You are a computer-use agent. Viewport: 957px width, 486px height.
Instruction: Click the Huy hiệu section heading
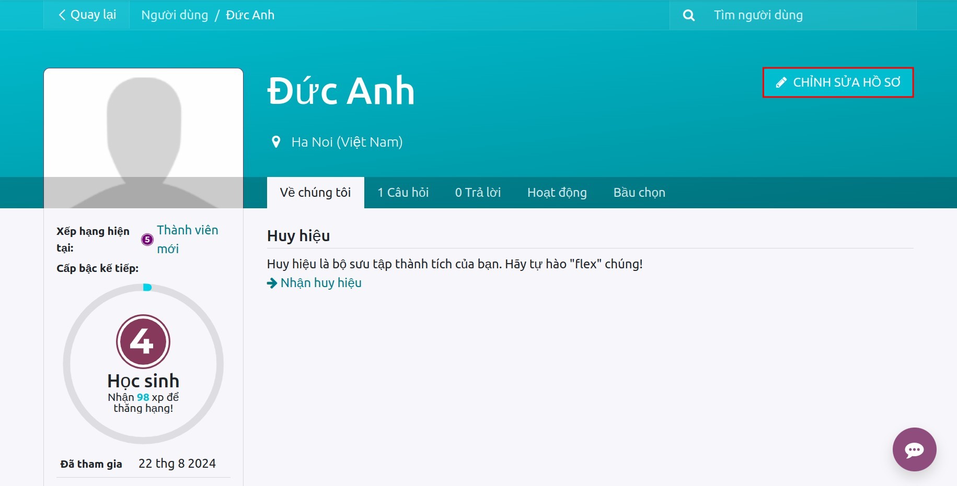[298, 236]
